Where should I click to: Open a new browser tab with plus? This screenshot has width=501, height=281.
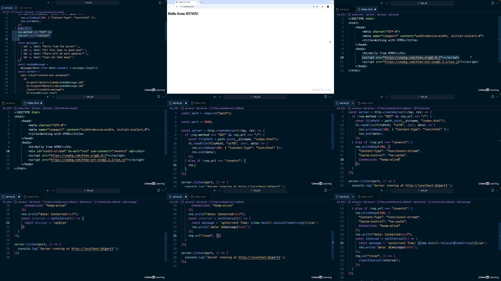coord(201,2)
